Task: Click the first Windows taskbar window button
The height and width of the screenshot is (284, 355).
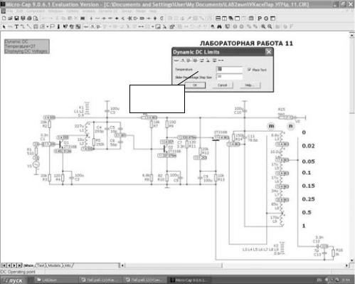Action: click(x=55, y=280)
